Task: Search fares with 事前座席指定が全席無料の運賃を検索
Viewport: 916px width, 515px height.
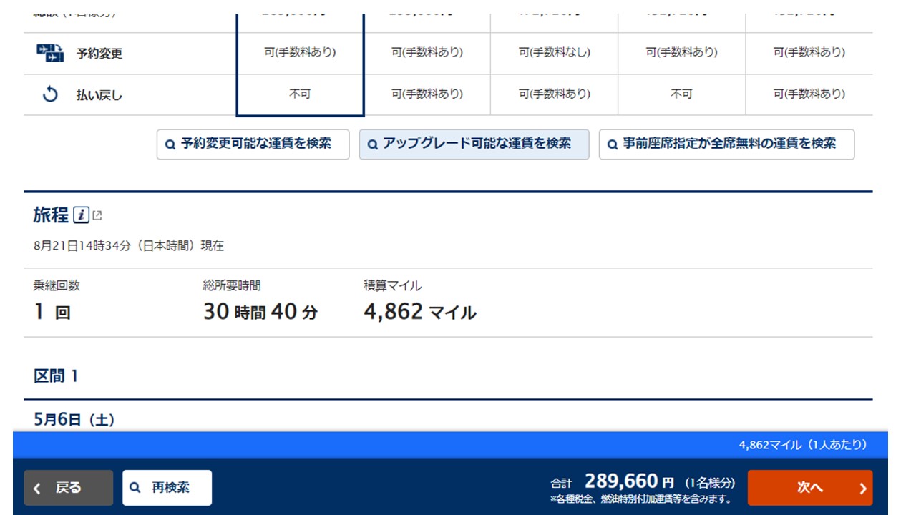Action: coord(726,144)
